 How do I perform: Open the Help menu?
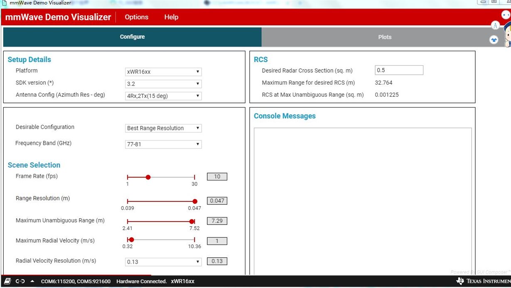point(171,17)
